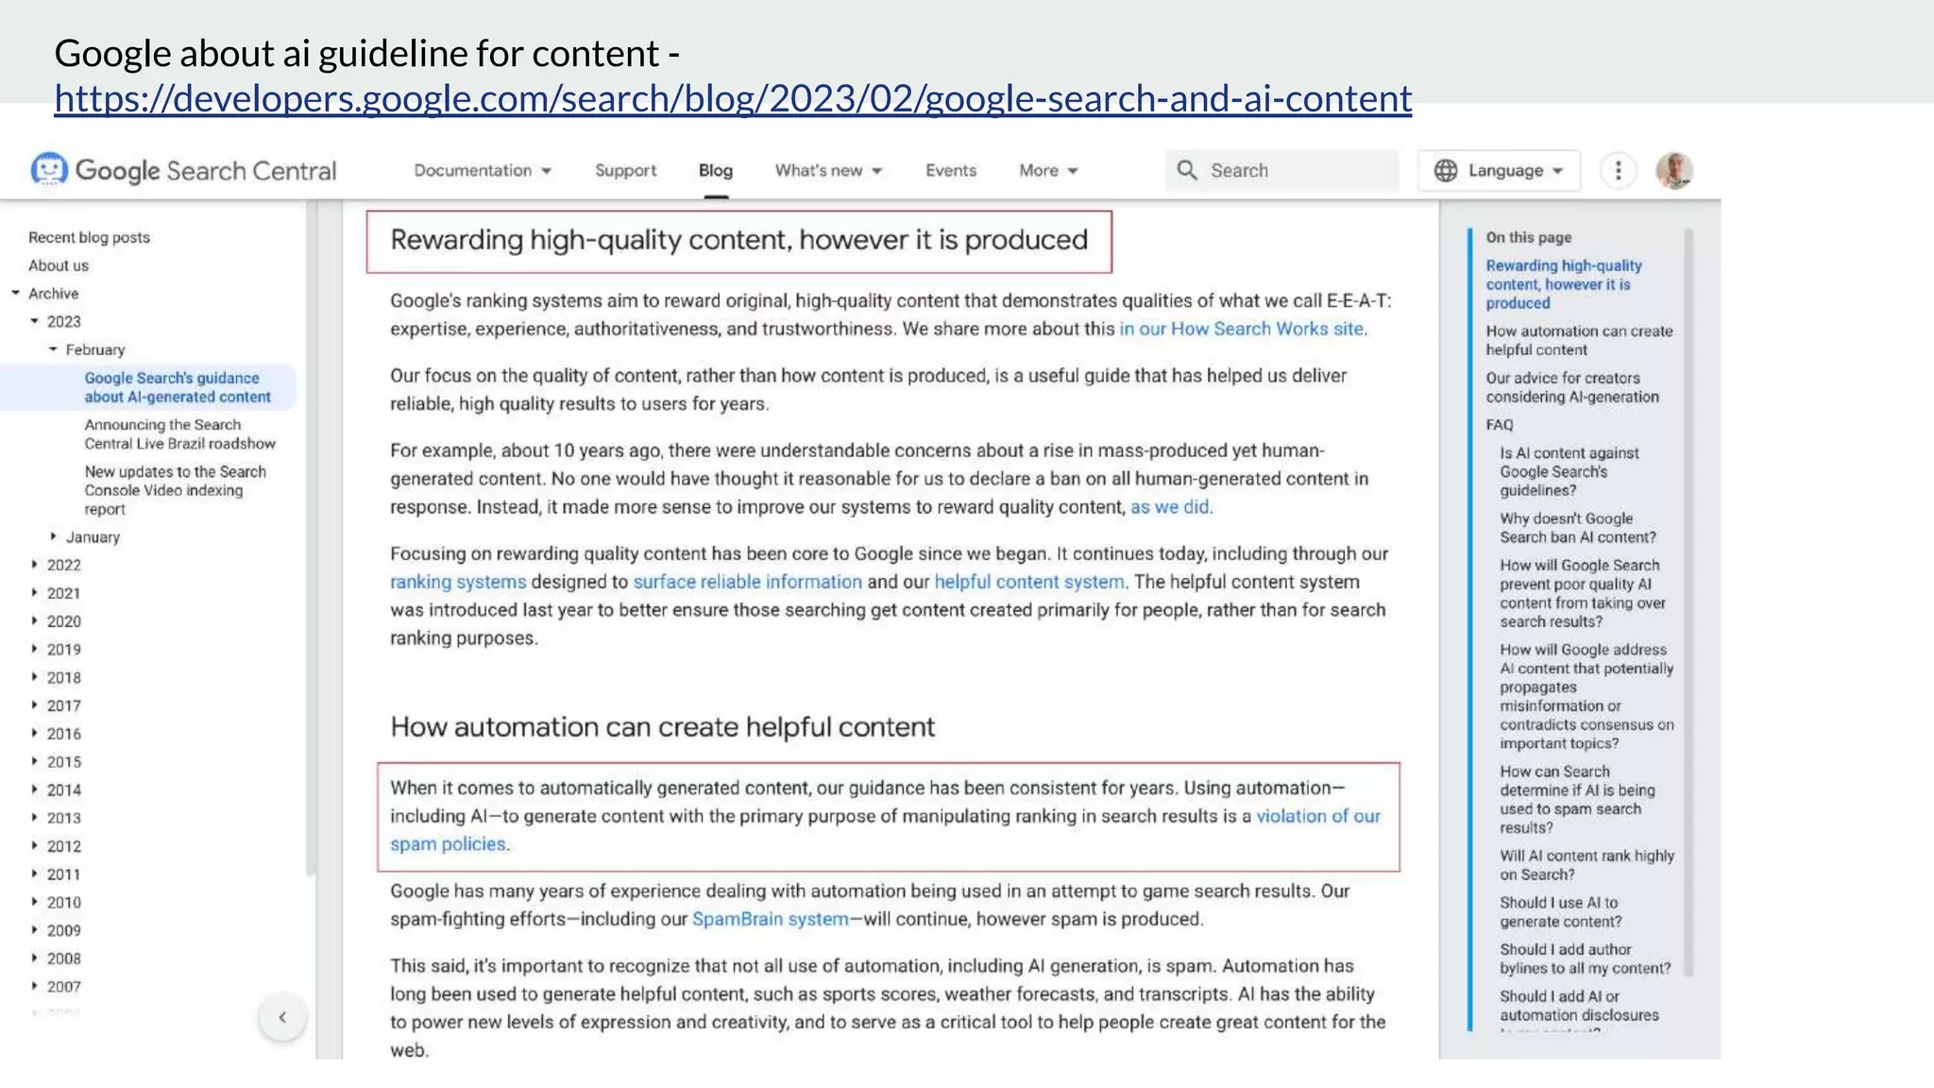Select the Blog tab
1934x1088 pixels.
pyautogui.click(x=716, y=170)
